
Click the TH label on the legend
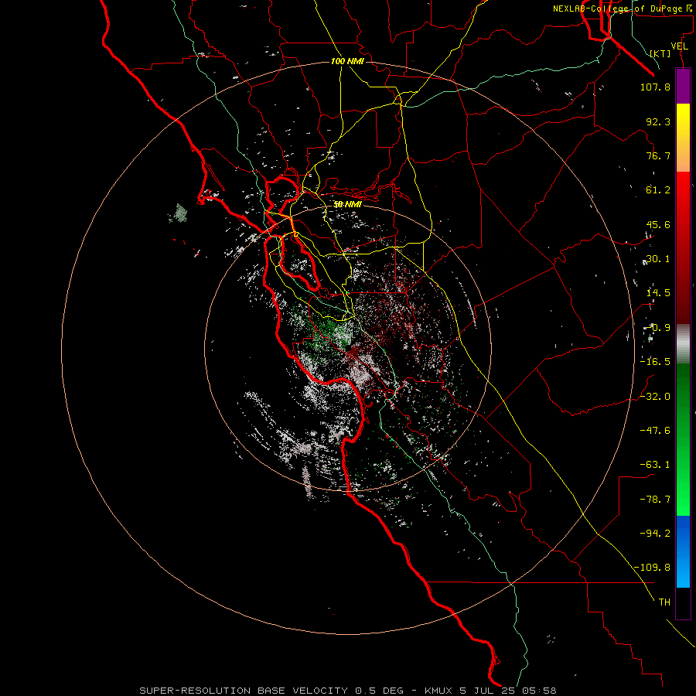664,602
